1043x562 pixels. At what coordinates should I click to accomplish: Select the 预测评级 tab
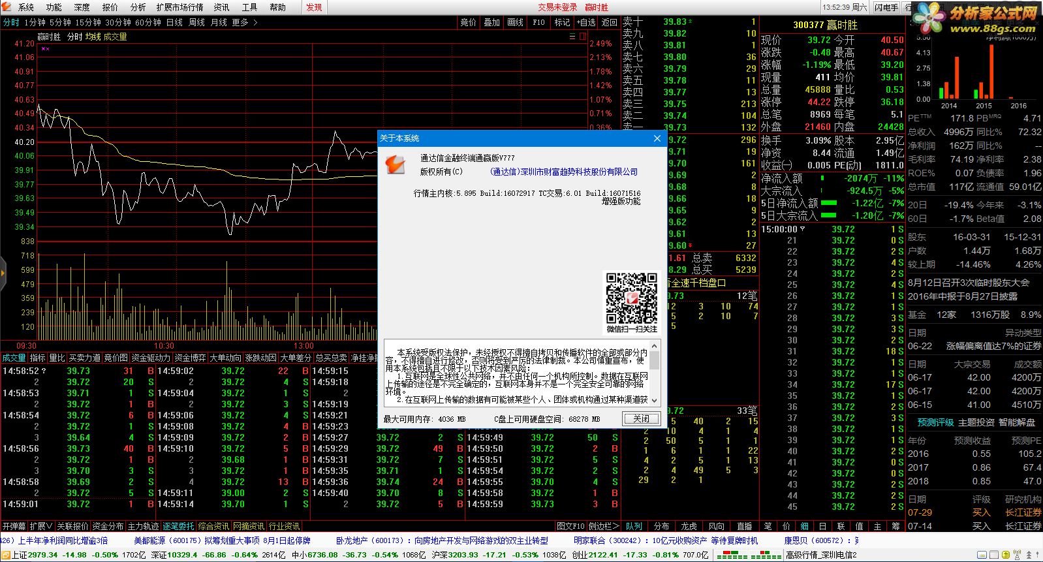tap(935, 422)
